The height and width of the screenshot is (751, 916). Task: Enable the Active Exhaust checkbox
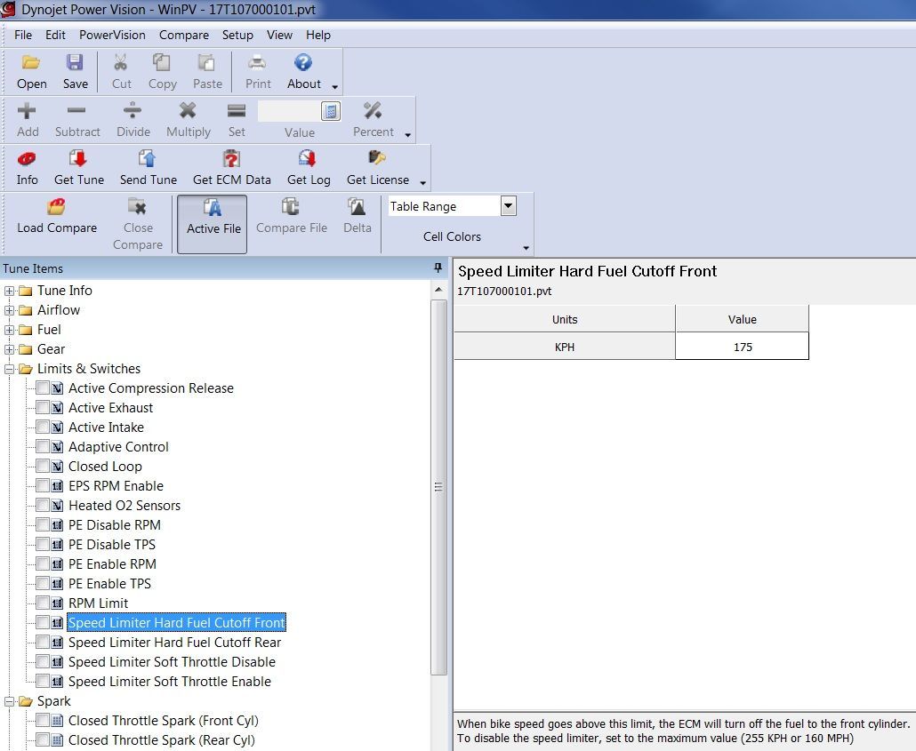(43, 408)
